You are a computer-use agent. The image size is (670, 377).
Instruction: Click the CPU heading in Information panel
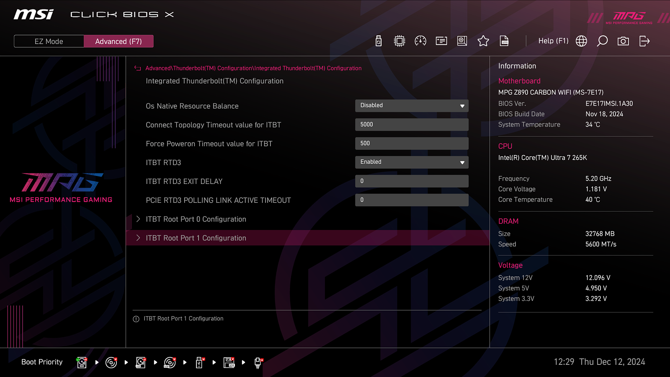pyautogui.click(x=505, y=146)
